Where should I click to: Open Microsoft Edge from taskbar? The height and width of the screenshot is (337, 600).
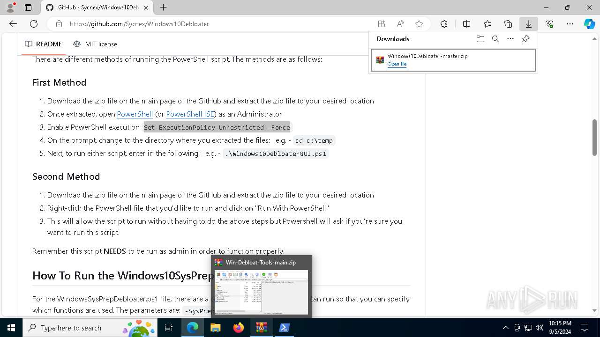(193, 328)
